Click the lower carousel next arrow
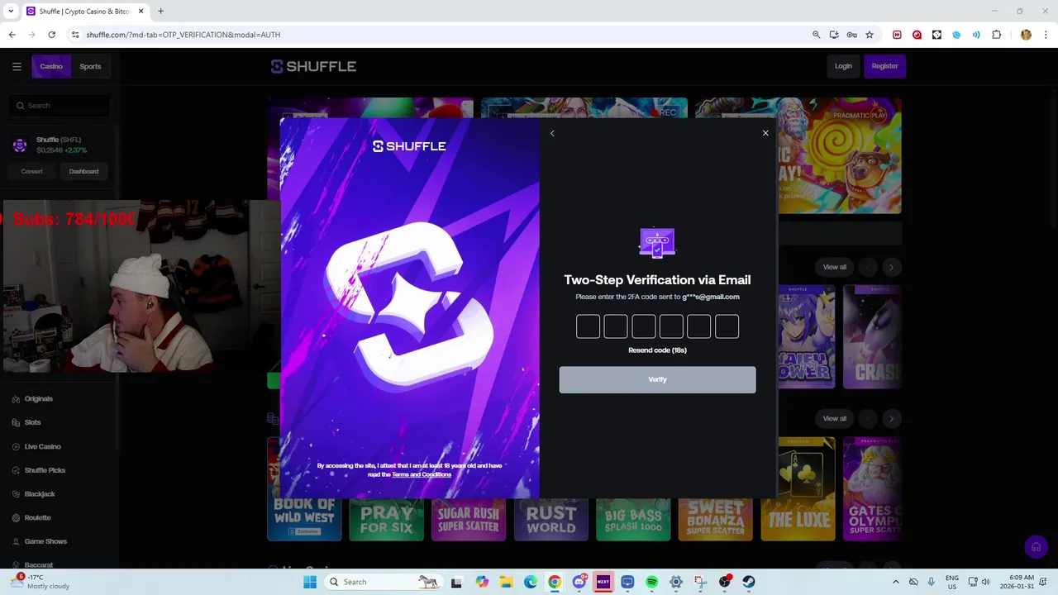The image size is (1058, 595). [x=891, y=418]
